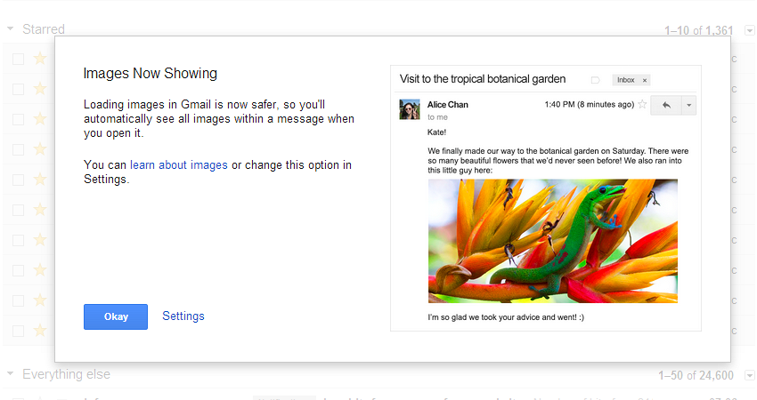Click Alice Chan's profile photo
757x400 pixels.
410,109
